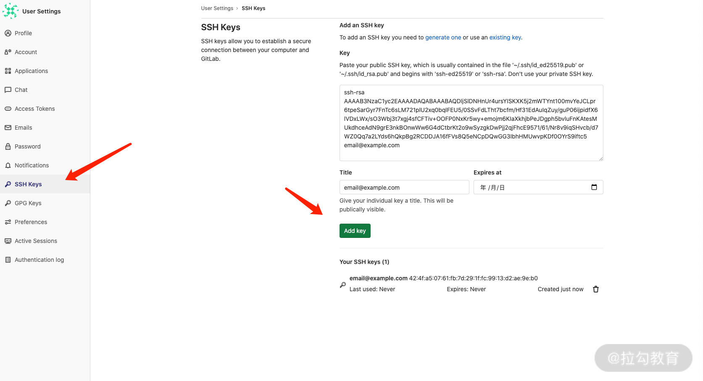Follow the "generate one" link
The height and width of the screenshot is (381, 703).
coord(443,37)
